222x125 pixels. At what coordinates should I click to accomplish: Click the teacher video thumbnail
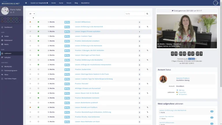point(187,31)
